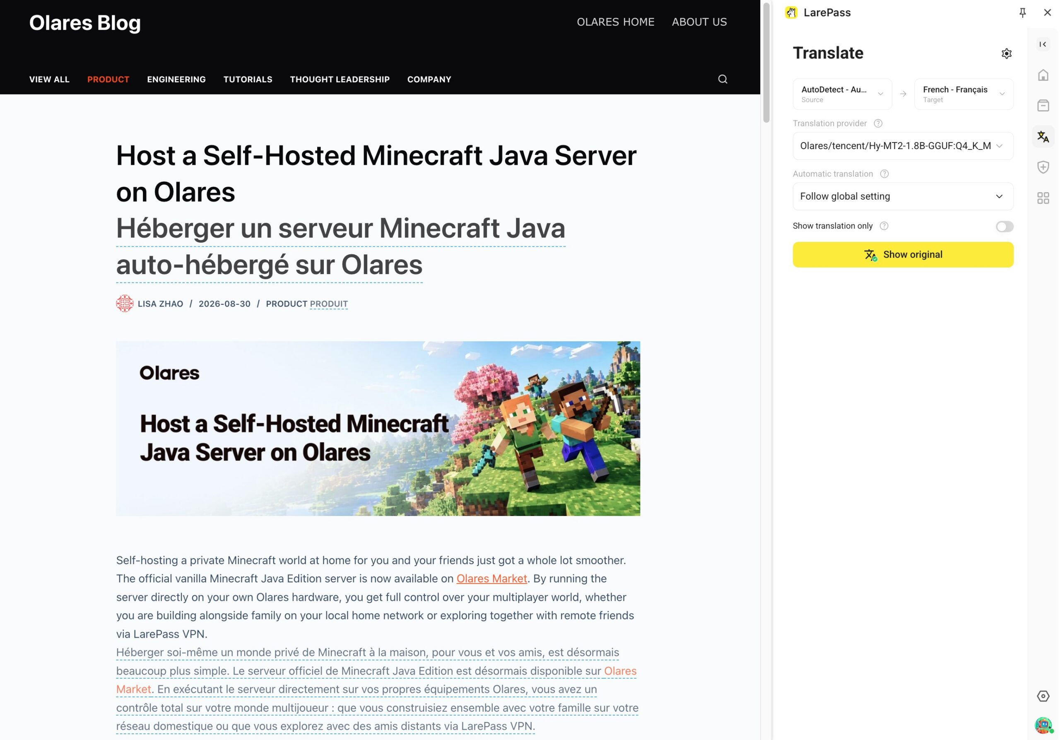Select TUTORIALS category tab
The image size is (1060, 740).
[x=248, y=80]
